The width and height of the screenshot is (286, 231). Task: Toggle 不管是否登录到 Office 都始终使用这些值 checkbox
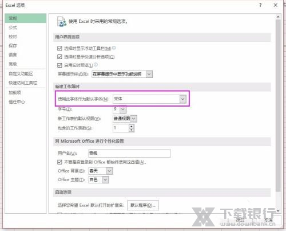pos(59,162)
